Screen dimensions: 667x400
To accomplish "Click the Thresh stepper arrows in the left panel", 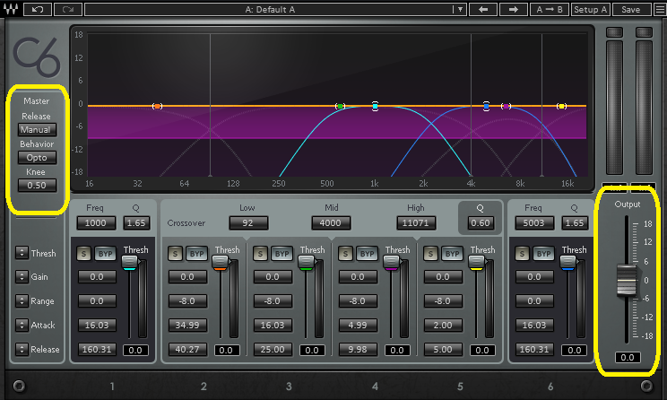I will pos(20,254).
